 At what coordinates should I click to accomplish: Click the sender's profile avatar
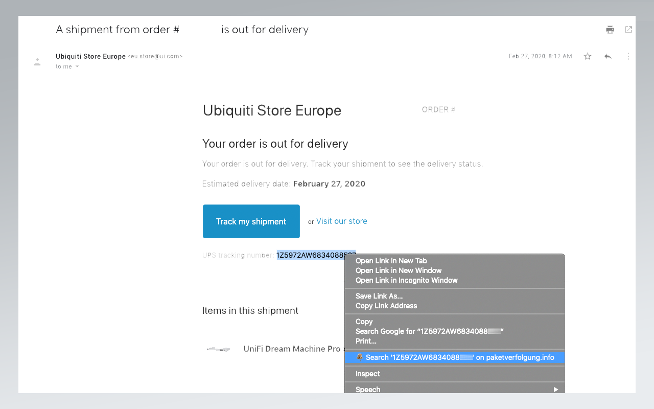(37, 61)
